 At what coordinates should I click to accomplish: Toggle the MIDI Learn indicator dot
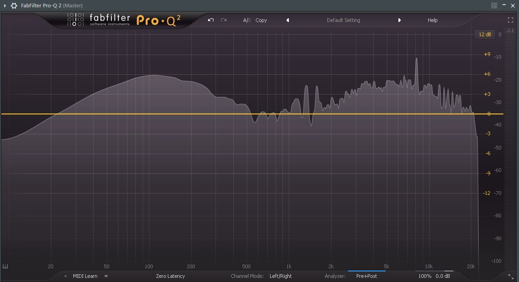click(66, 276)
